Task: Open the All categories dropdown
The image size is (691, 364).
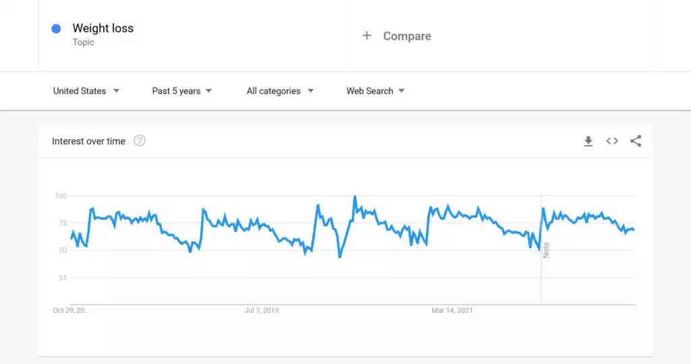Action: [x=280, y=91]
